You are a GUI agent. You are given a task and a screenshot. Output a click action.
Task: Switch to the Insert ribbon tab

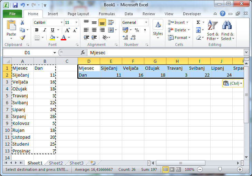point(53,14)
